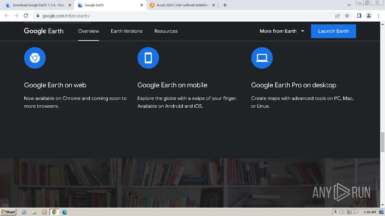385x216 pixels.
Task: Open the Action Center flag icon
Action: click(x=356, y=212)
